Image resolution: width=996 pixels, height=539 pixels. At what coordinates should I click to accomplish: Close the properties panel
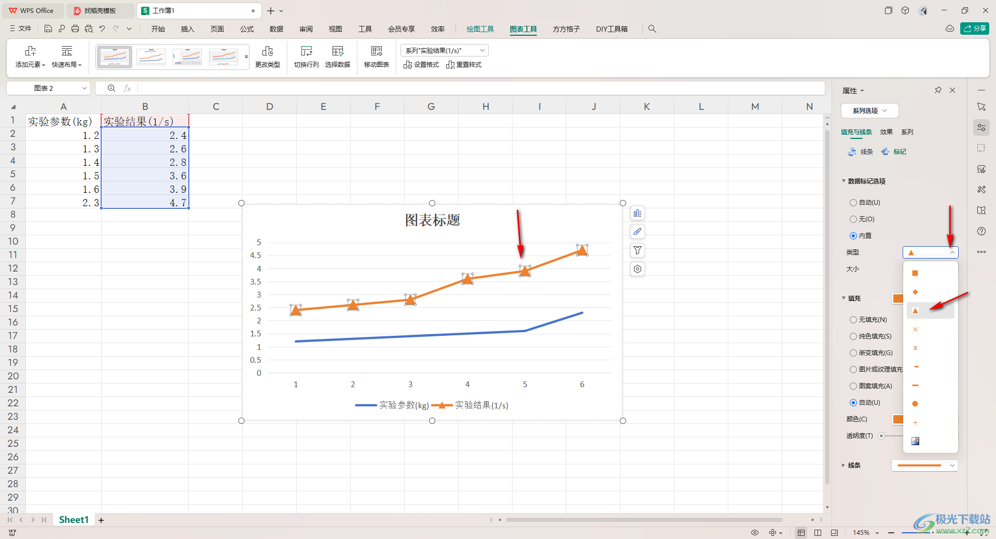coord(952,90)
